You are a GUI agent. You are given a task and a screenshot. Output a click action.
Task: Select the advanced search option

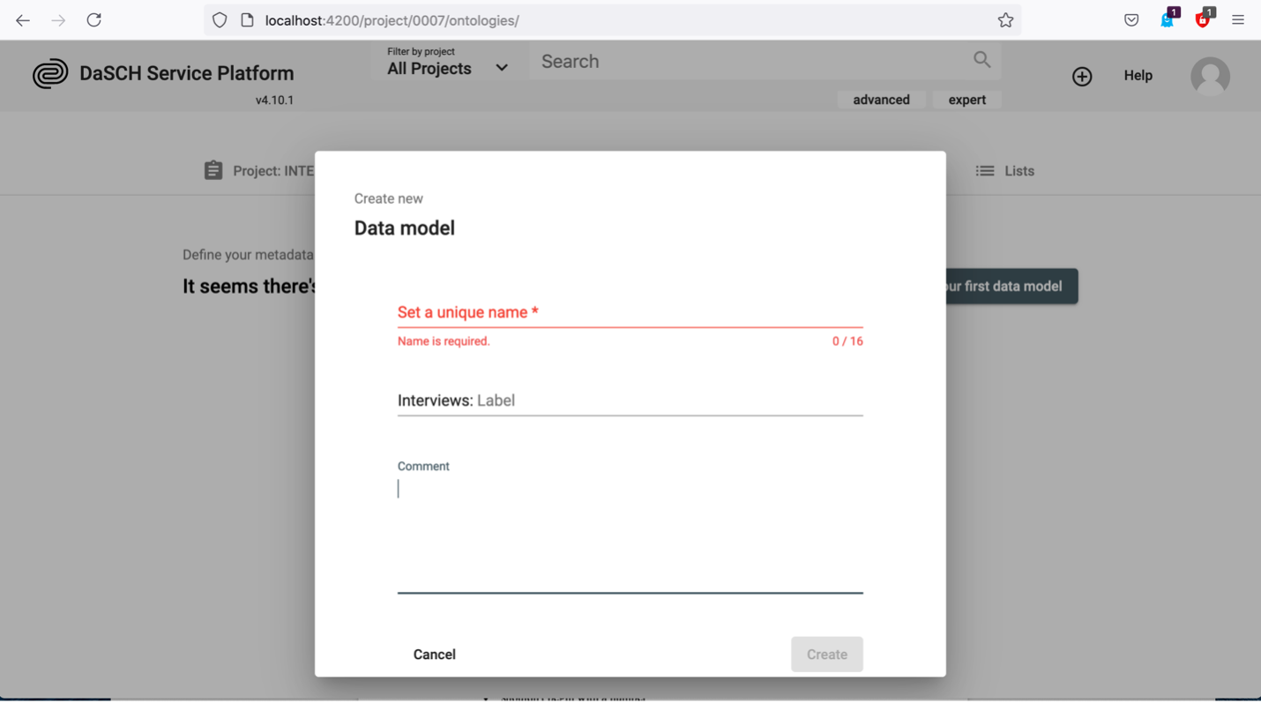(x=881, y=100)
